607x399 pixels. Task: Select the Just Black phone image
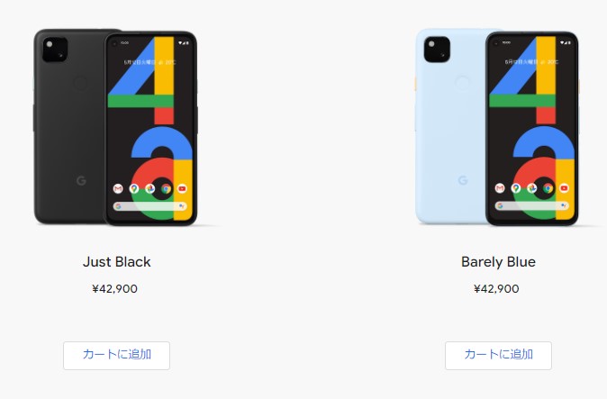point(116,127)
